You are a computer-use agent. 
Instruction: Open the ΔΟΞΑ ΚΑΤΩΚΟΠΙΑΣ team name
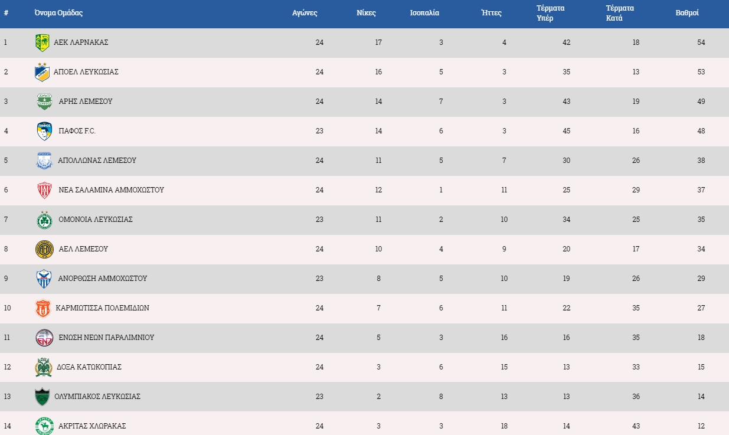tap(89, 367)
